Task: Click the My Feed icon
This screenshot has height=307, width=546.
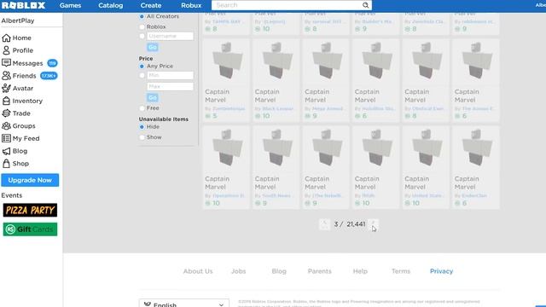Action: [x=6, y=138]
